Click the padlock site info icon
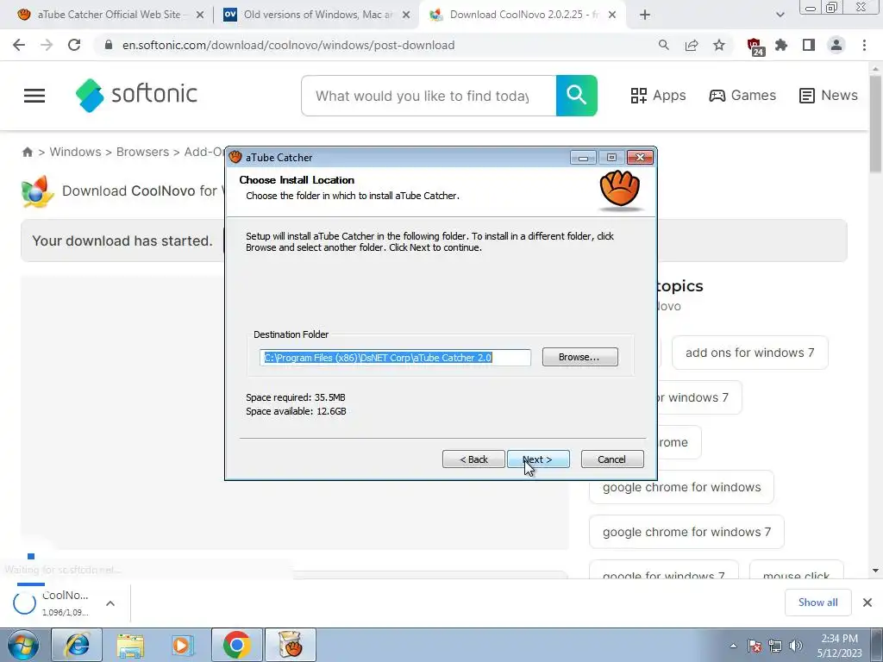 109,45
